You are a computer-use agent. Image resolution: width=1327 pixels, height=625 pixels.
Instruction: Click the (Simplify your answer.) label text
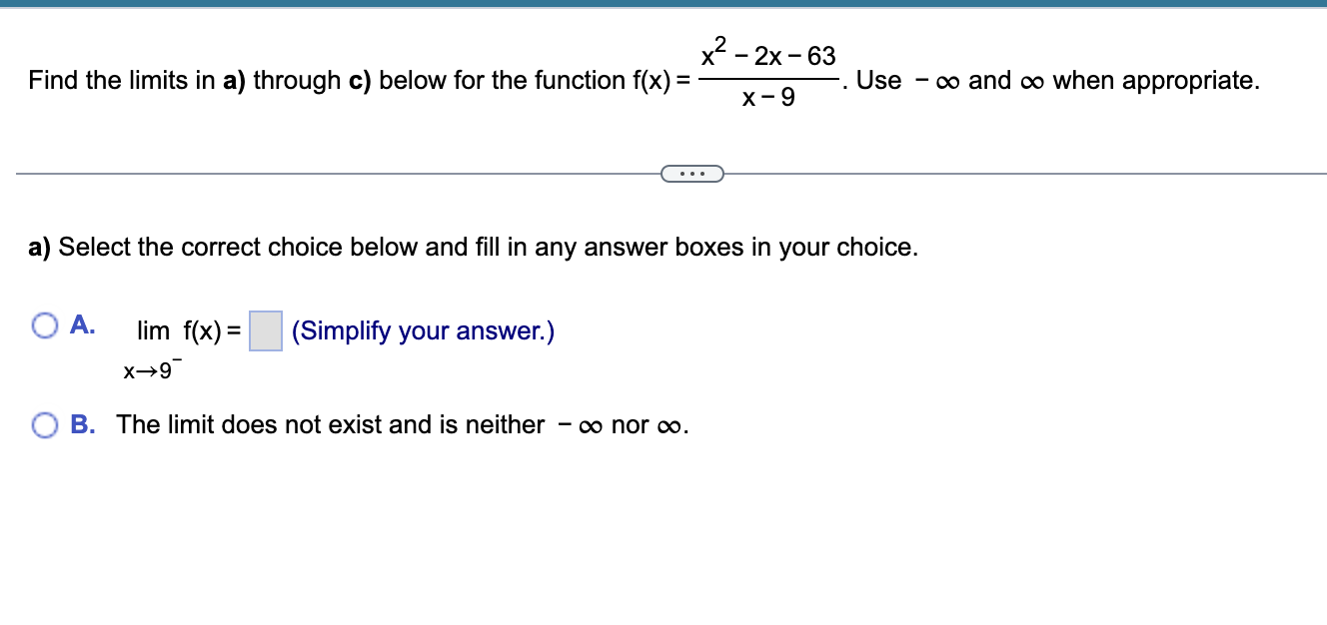pos(421,330)
